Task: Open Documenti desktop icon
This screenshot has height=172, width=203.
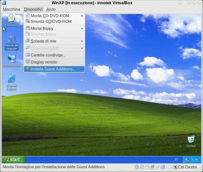Action: (11, 21)
